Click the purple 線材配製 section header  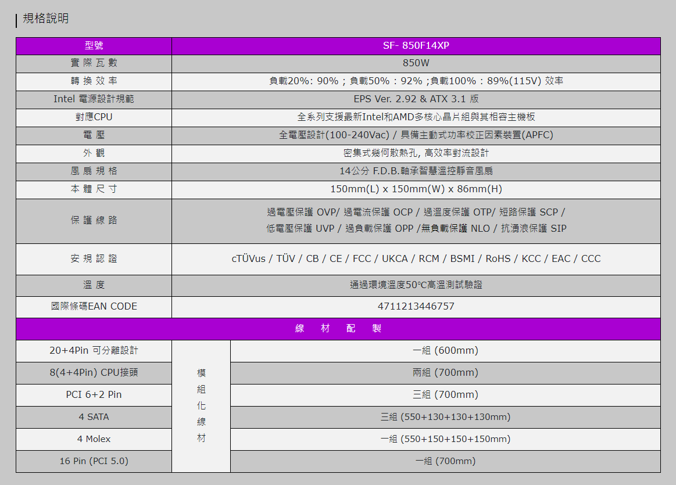[x=338, y=329]
